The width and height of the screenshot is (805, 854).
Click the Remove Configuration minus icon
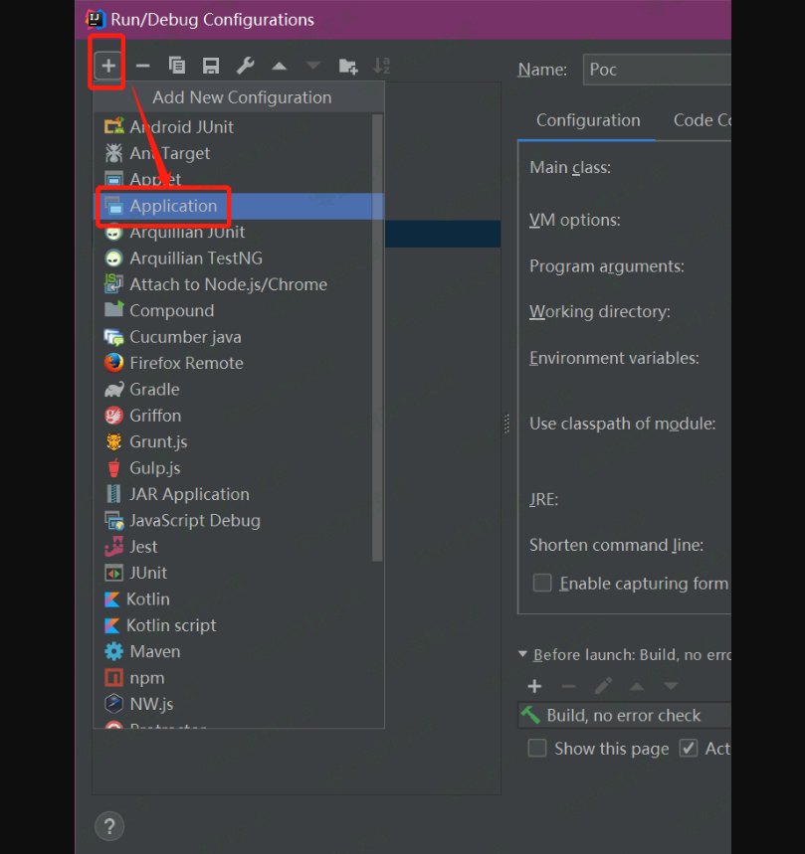click(x=142, y=66)
